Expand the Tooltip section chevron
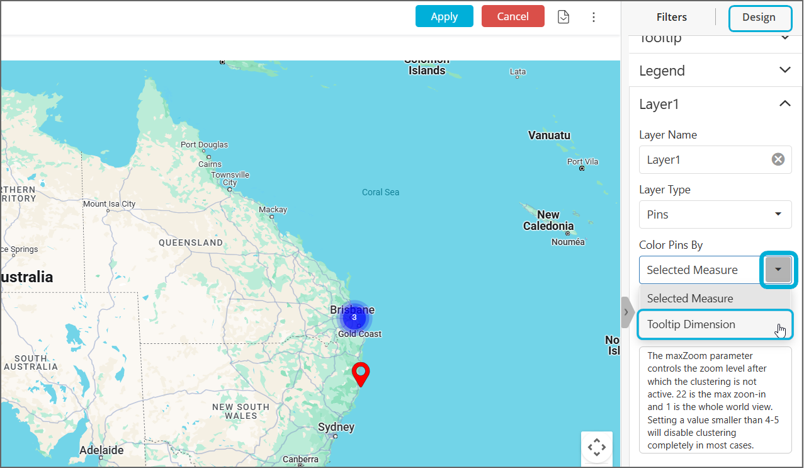 click(784, 38)
